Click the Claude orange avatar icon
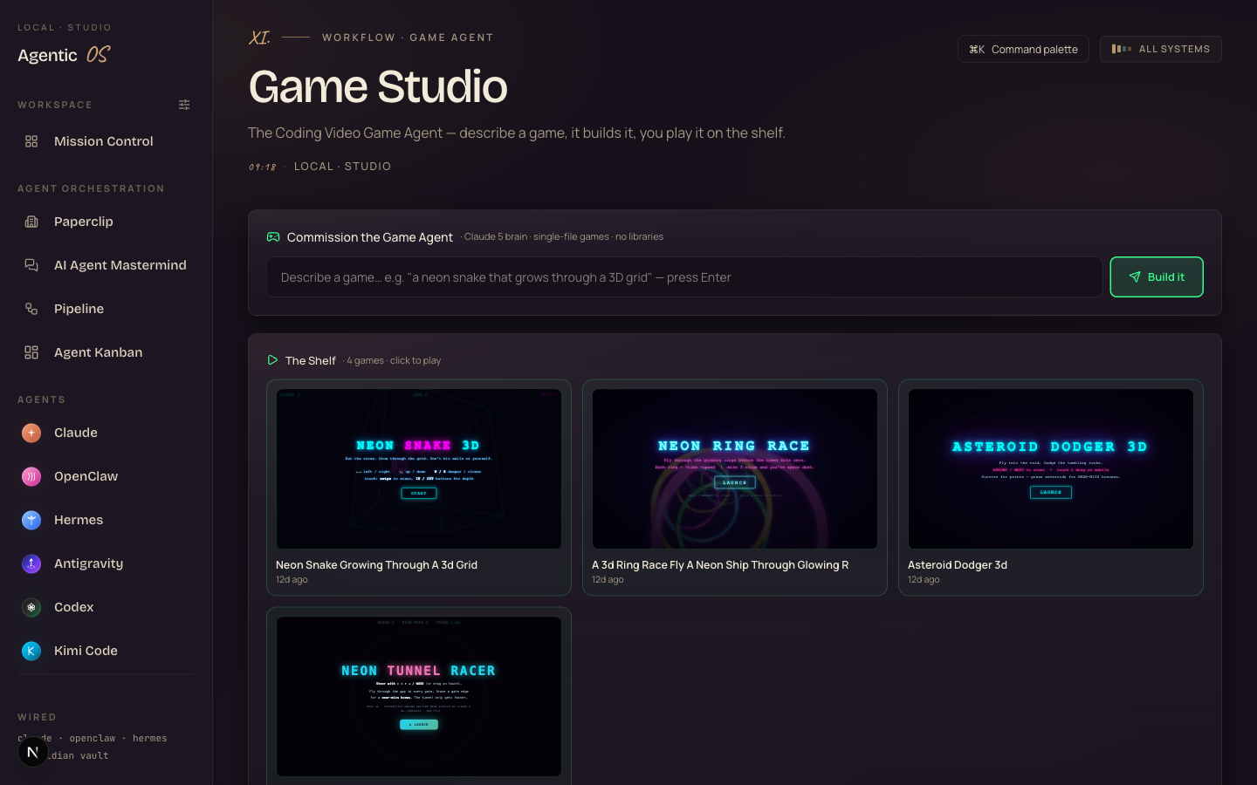Image resolution: width=1257 pixels, height=785 pixels. pos(31,433)
